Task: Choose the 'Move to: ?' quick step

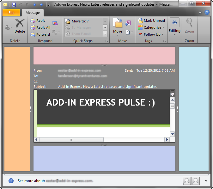Action: click(84, 21)
